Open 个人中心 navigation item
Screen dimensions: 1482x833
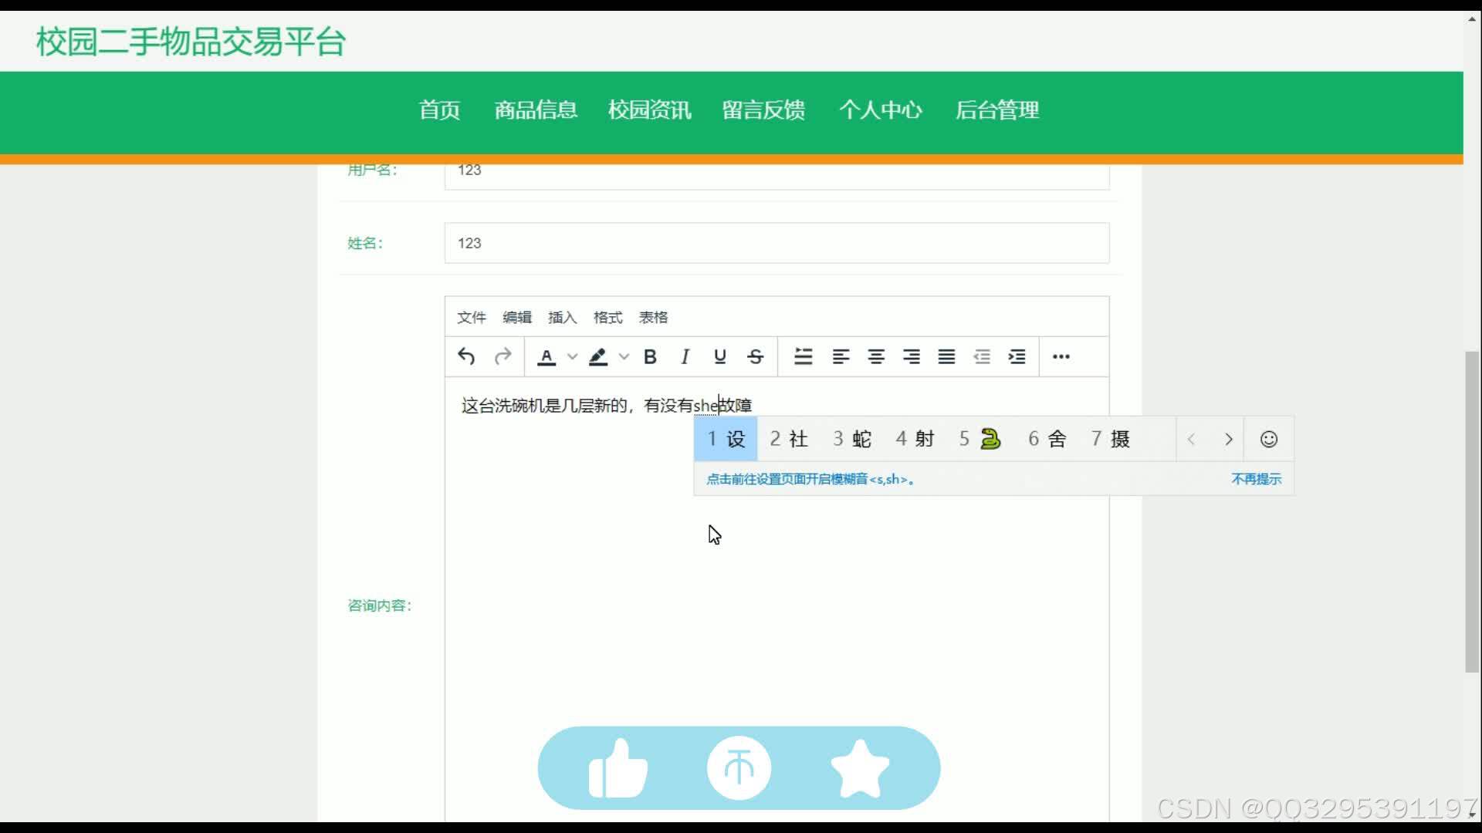pyautogui.click(x=881, y=110)
